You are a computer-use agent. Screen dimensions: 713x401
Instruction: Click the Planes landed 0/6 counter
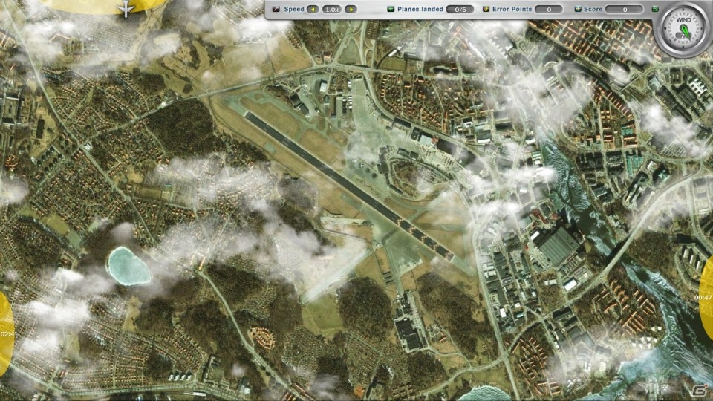[460, 9]
